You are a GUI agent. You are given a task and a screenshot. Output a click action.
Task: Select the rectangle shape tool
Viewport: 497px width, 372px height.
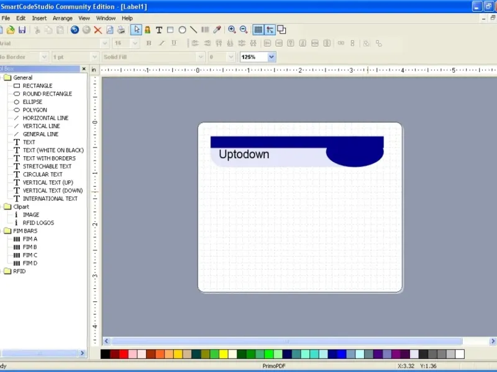[170, 30]
